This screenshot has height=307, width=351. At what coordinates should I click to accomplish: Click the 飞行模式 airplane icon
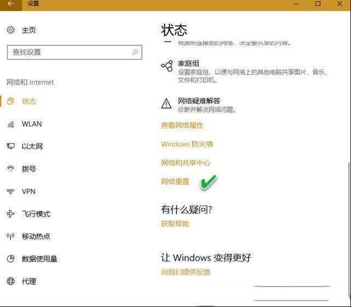[10, 214]
